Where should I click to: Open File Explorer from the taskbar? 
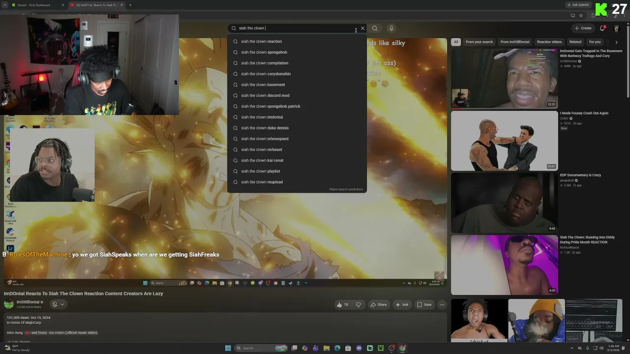(x=326, y=348)
